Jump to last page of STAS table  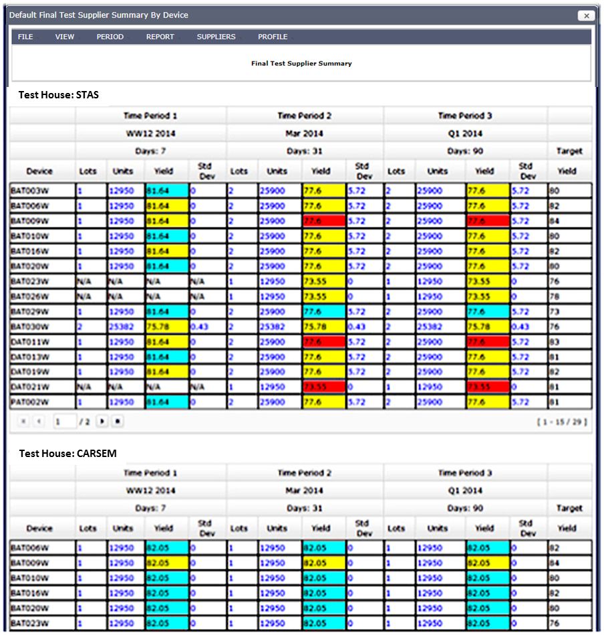[117, 422]
